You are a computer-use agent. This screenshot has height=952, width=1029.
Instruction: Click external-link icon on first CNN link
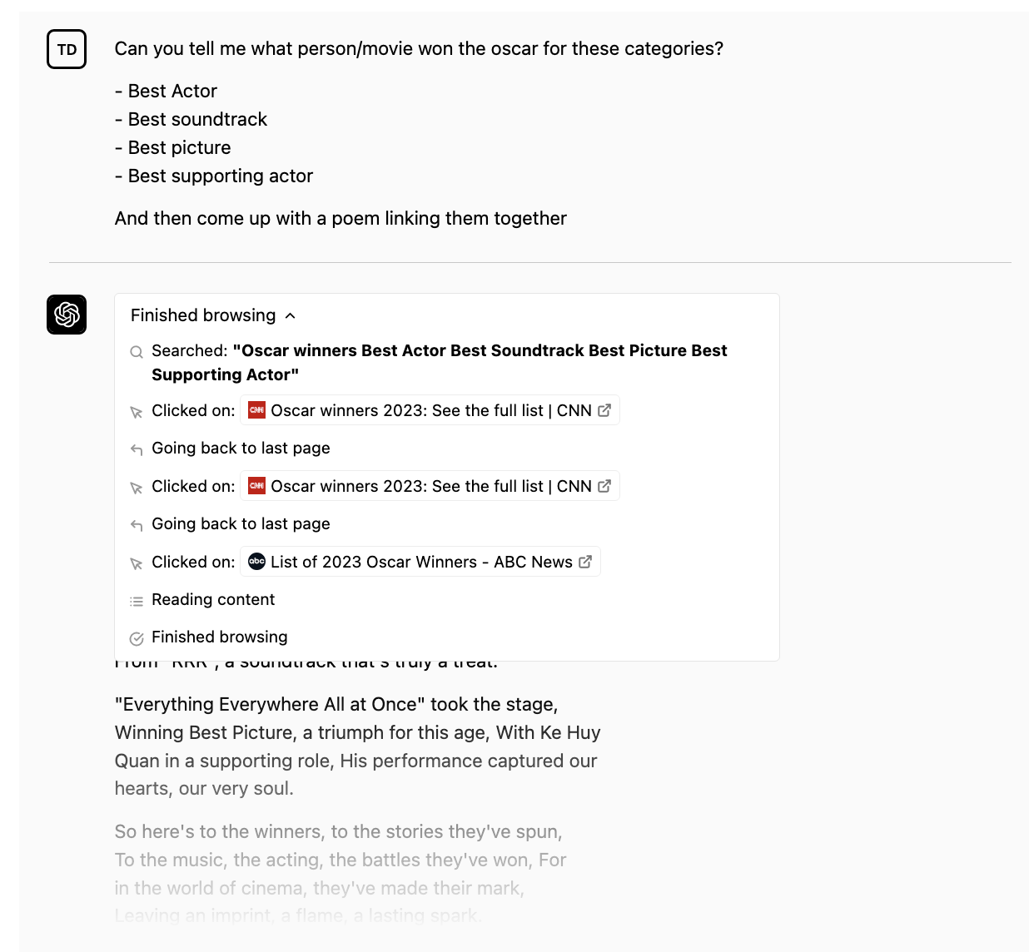(605, 410)
